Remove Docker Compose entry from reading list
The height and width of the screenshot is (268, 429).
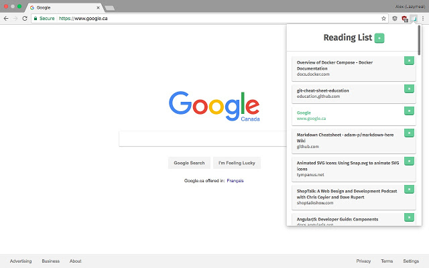(x=409, y=61)
